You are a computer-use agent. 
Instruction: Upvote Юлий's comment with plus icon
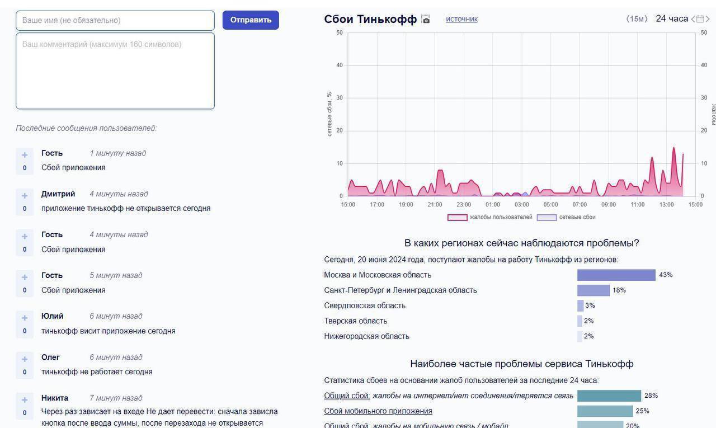(25, 318)
